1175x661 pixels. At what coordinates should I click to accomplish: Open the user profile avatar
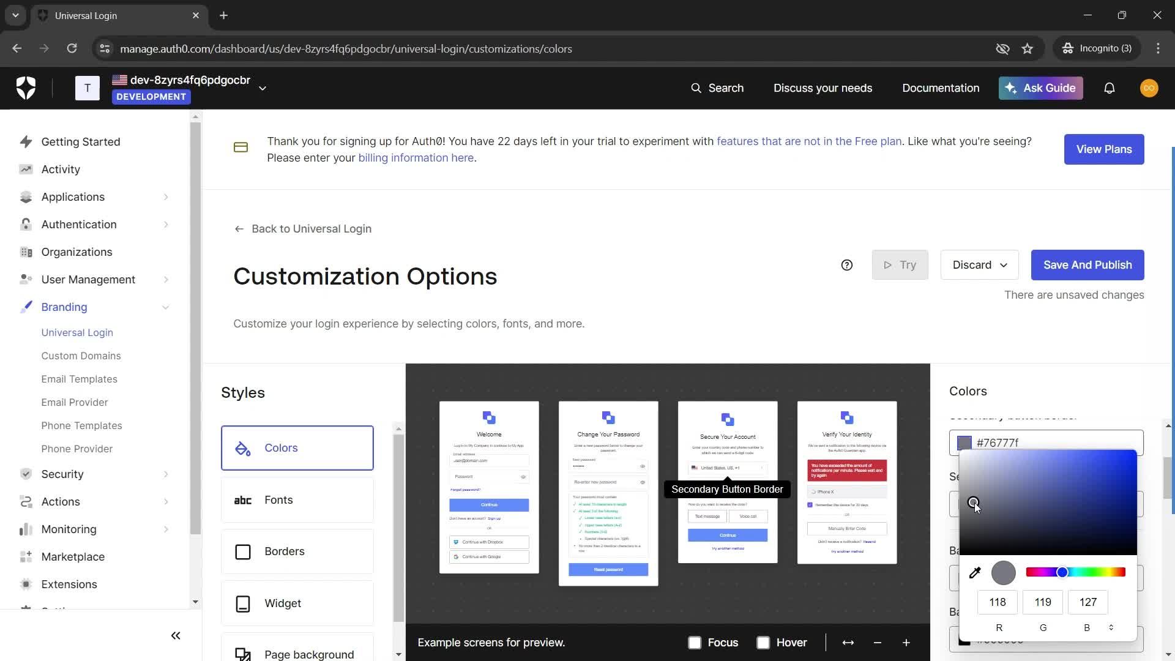point(1149,88)
